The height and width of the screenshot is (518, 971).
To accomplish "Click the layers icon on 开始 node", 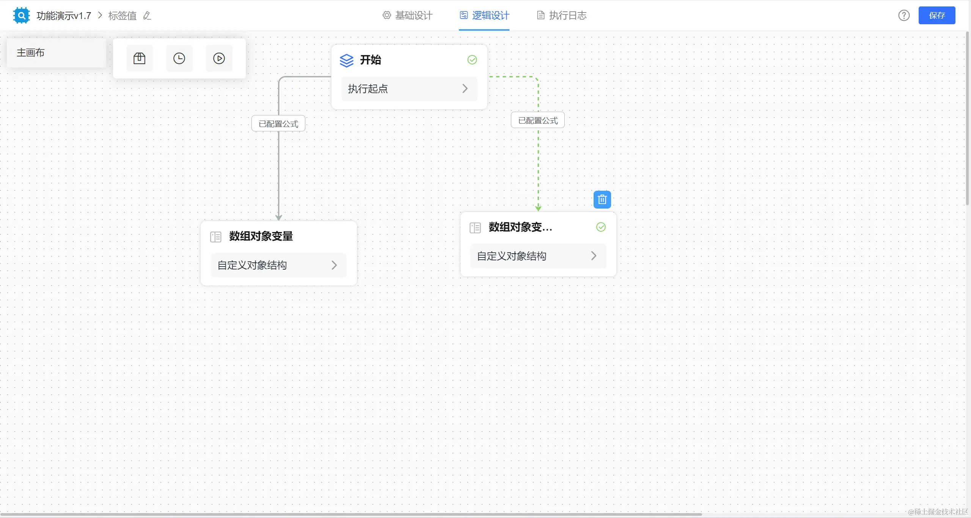I will click(346, 60).
